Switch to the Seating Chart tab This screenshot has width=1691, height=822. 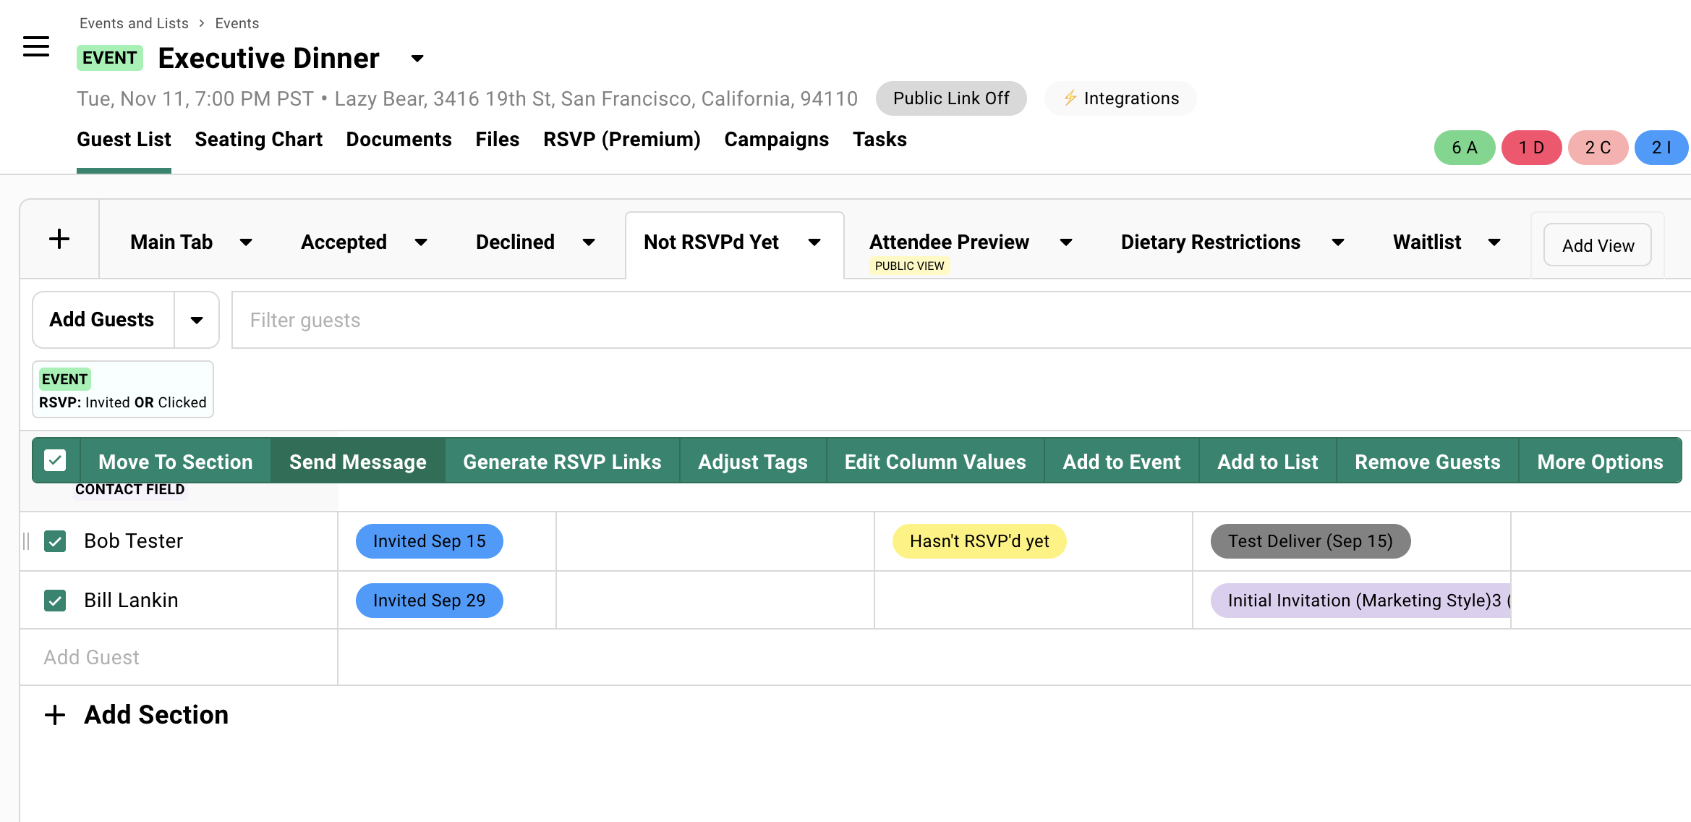[258, 140]
